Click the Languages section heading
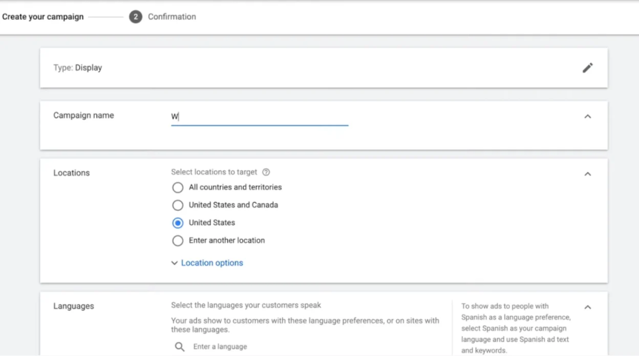Screen dimensions: 639x356 coord(74,306)
